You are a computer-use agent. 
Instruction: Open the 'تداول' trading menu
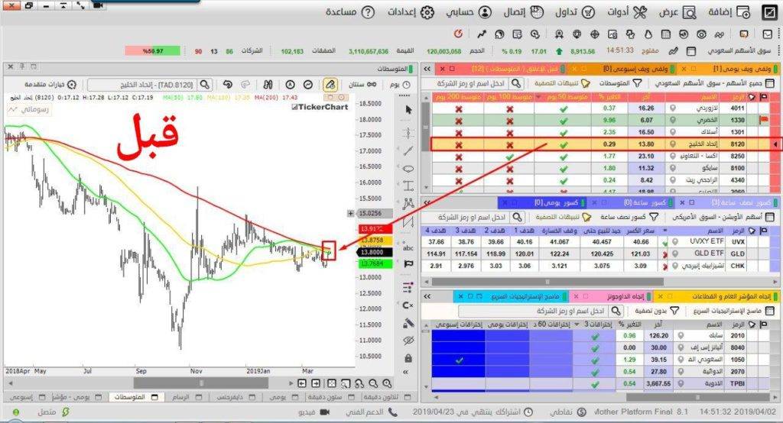pos(575,12)
